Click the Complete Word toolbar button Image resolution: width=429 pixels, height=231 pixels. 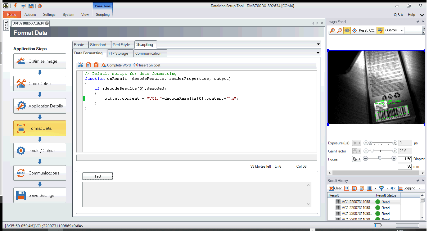[116, 65]
